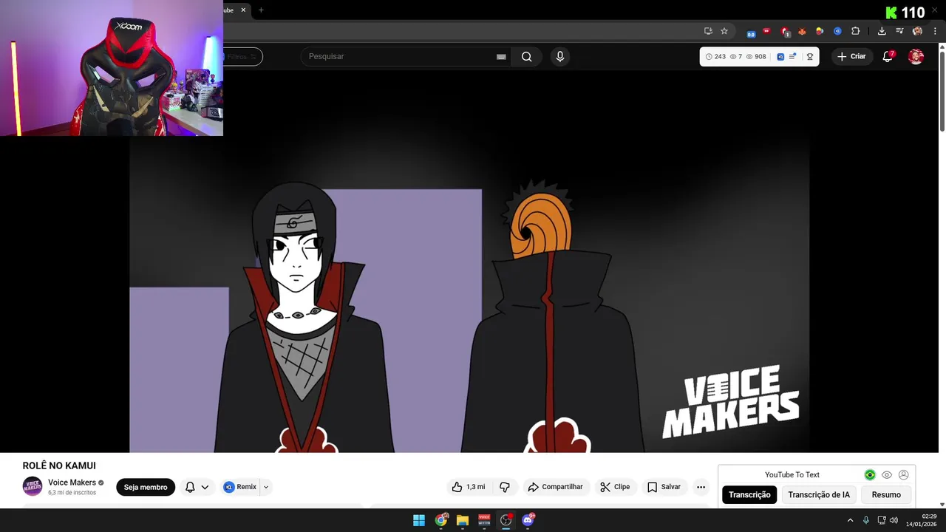Show hidden system tray icons
Screen dimensions: 946x532
(x=850, y=520)
